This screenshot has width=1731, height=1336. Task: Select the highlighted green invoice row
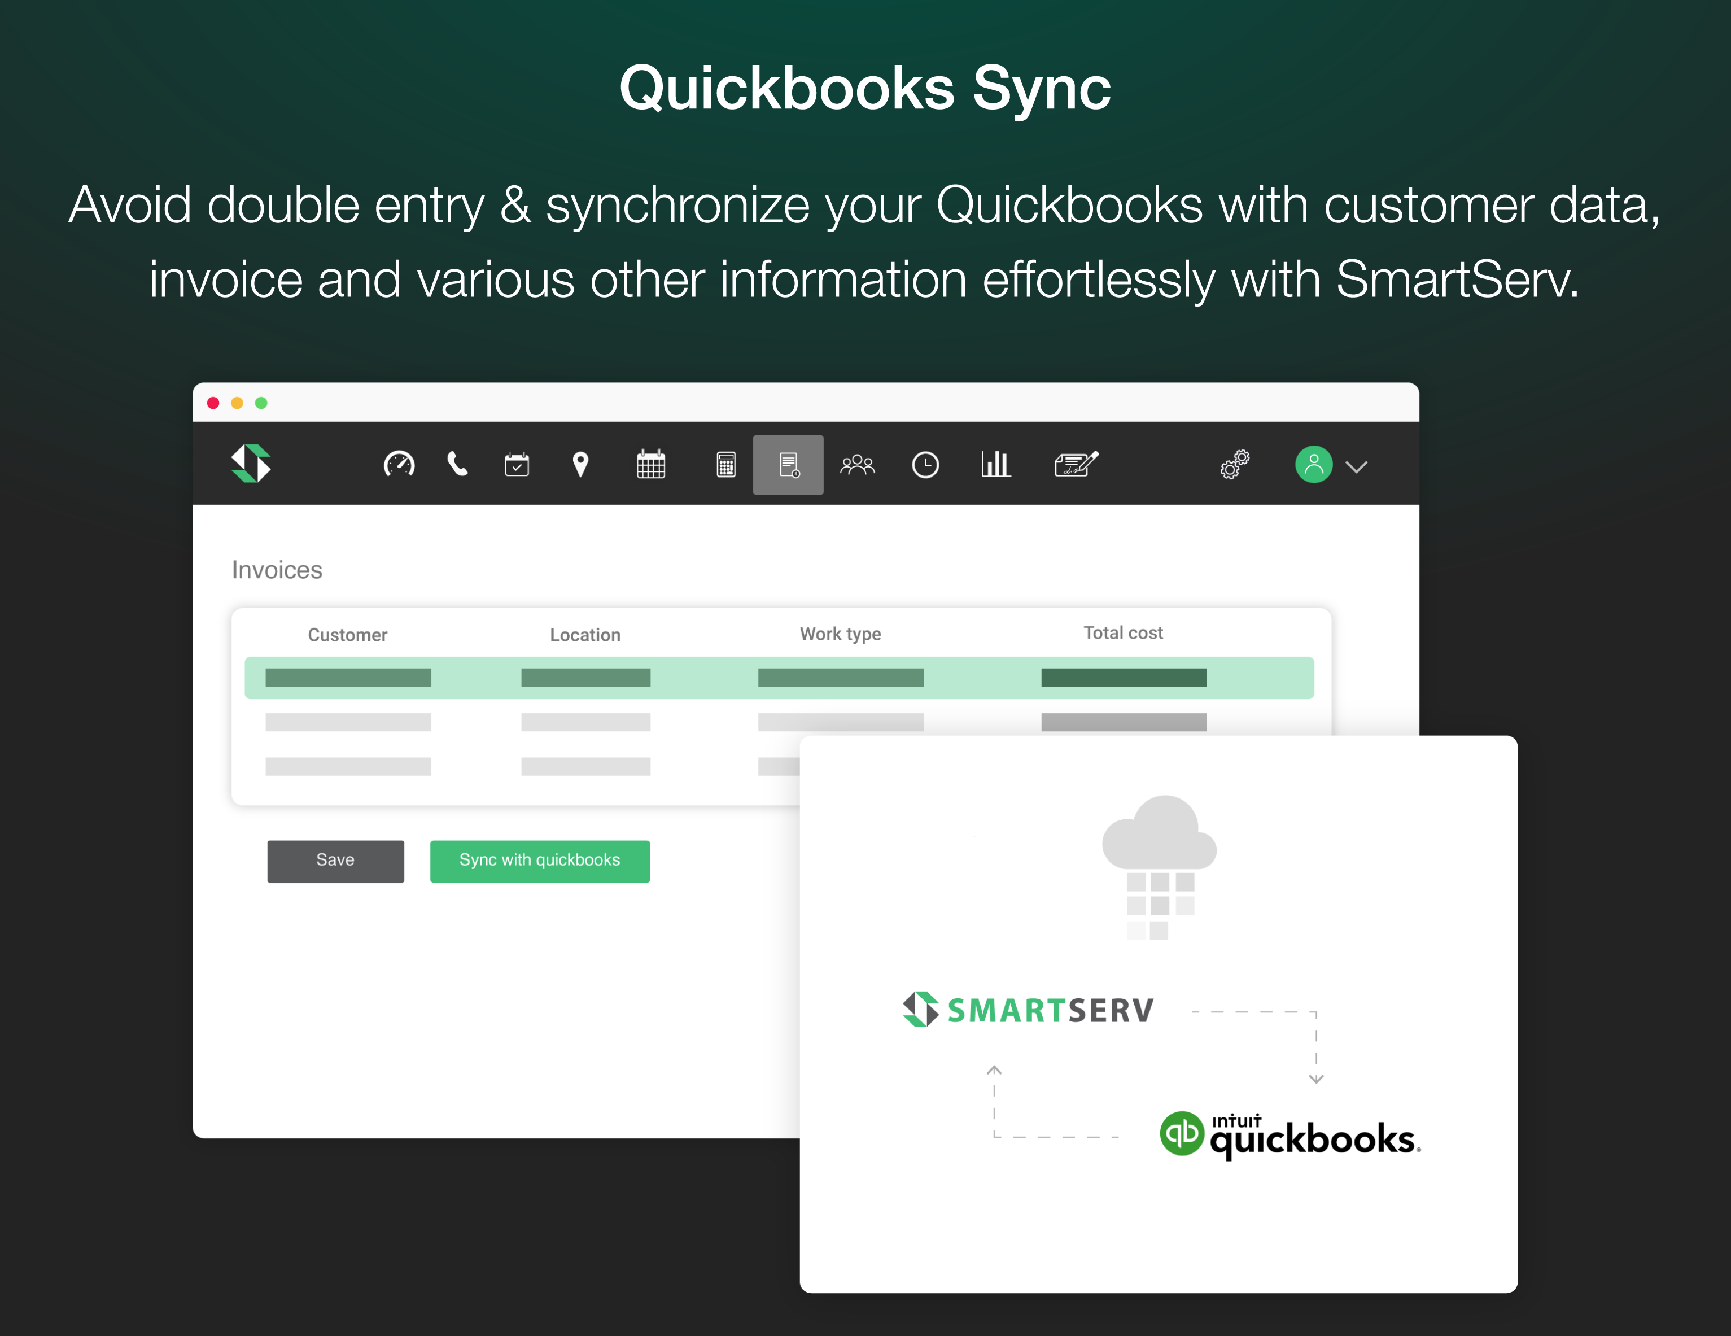click(x=779, y=678)
